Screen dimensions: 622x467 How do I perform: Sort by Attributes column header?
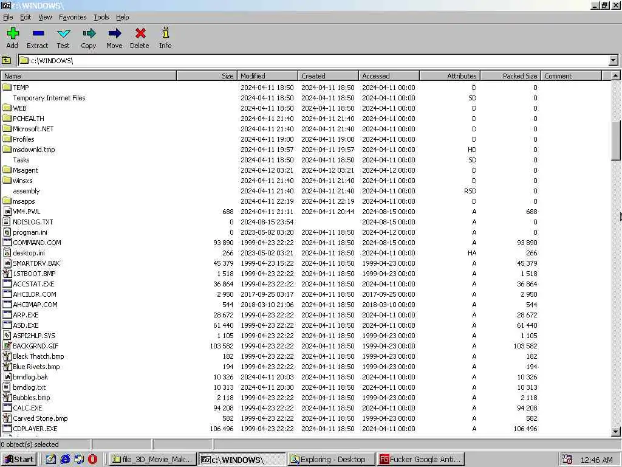tap(450, 76)
